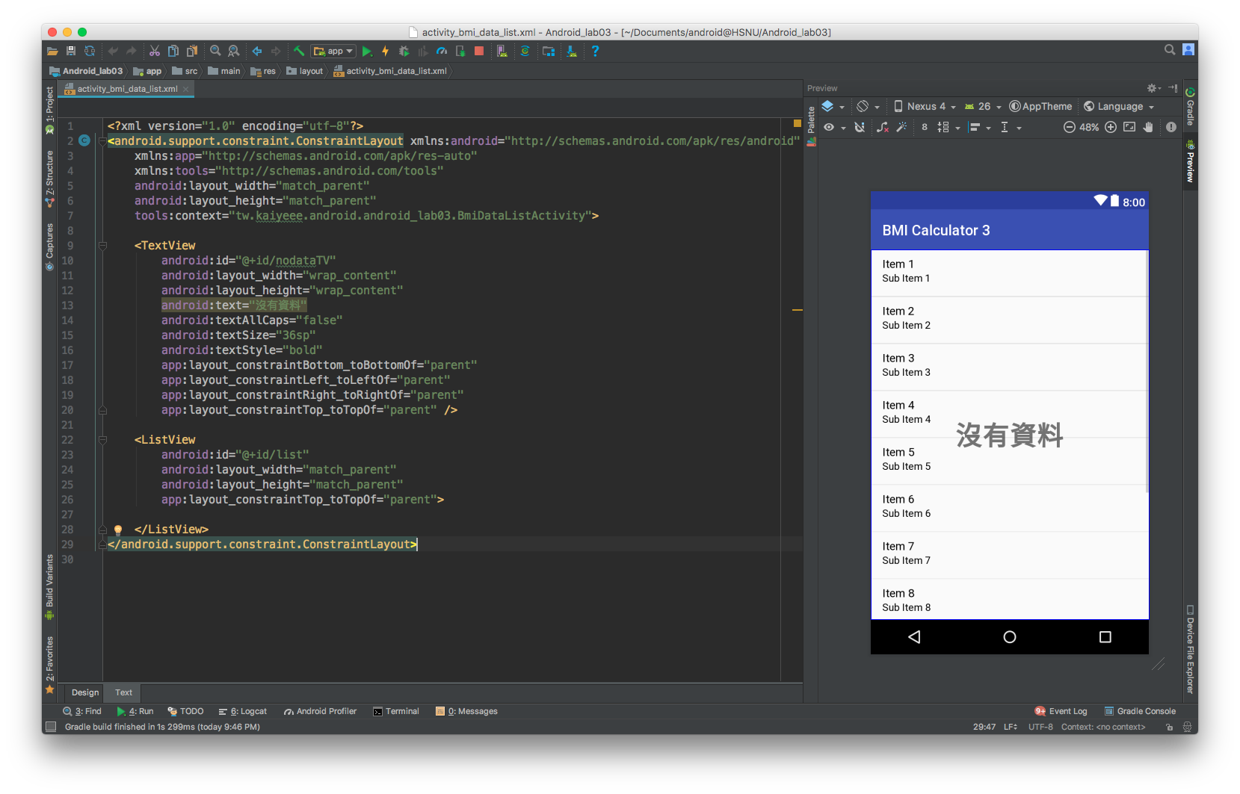This screenshot has width=1240, height=794.
Task: Open the Pack margins dropdown
Action: pyautogui.click(x=948, y=127)
